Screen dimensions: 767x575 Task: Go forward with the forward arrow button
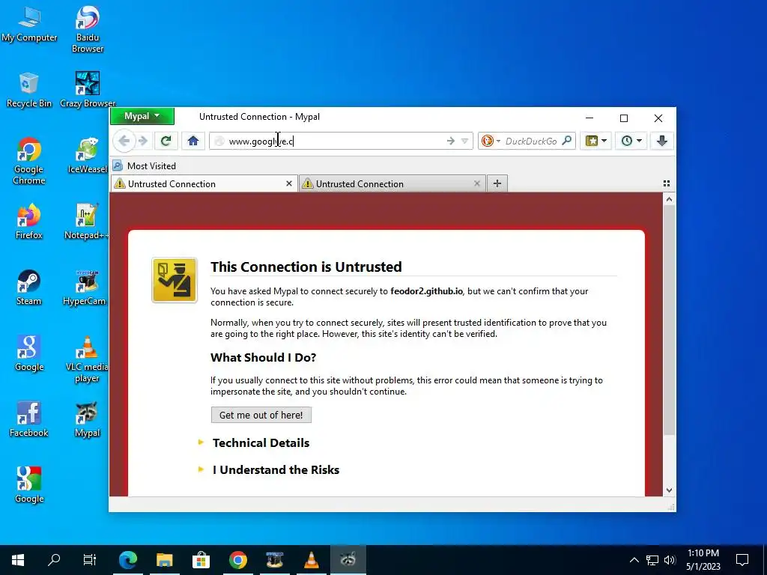pos(143,141)
